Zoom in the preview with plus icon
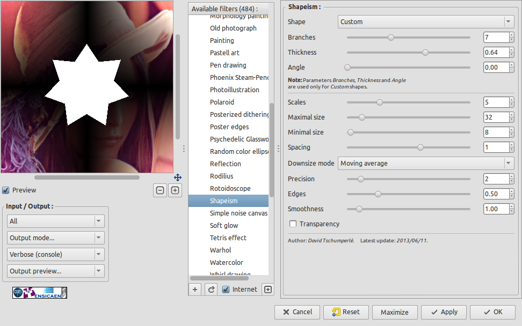This screenshot has width=522, height=326. point(175,190)
